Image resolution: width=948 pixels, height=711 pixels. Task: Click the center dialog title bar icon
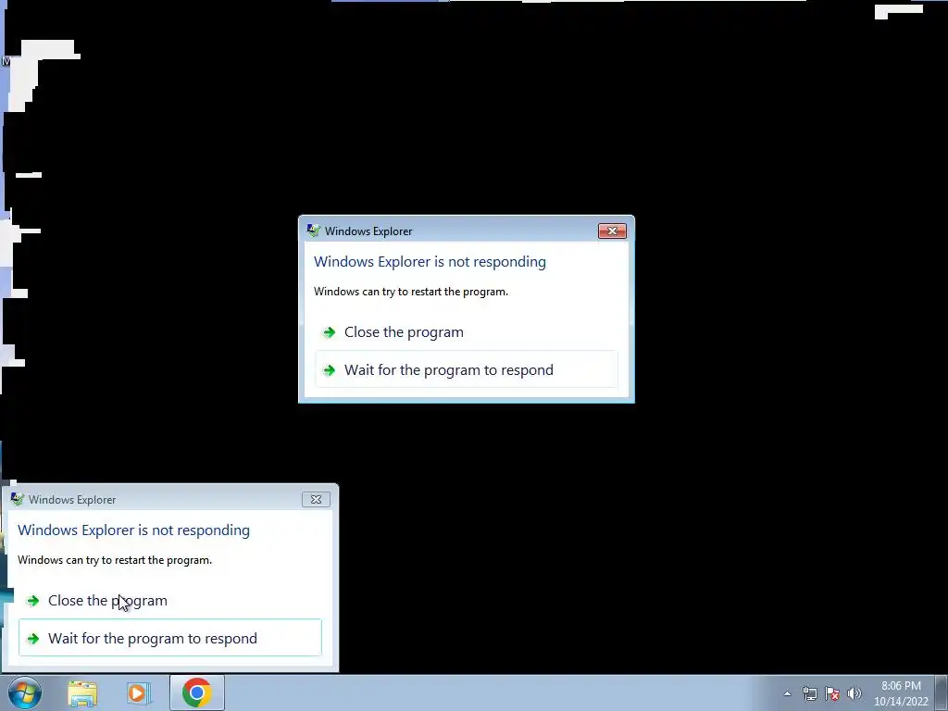point(313,231)
